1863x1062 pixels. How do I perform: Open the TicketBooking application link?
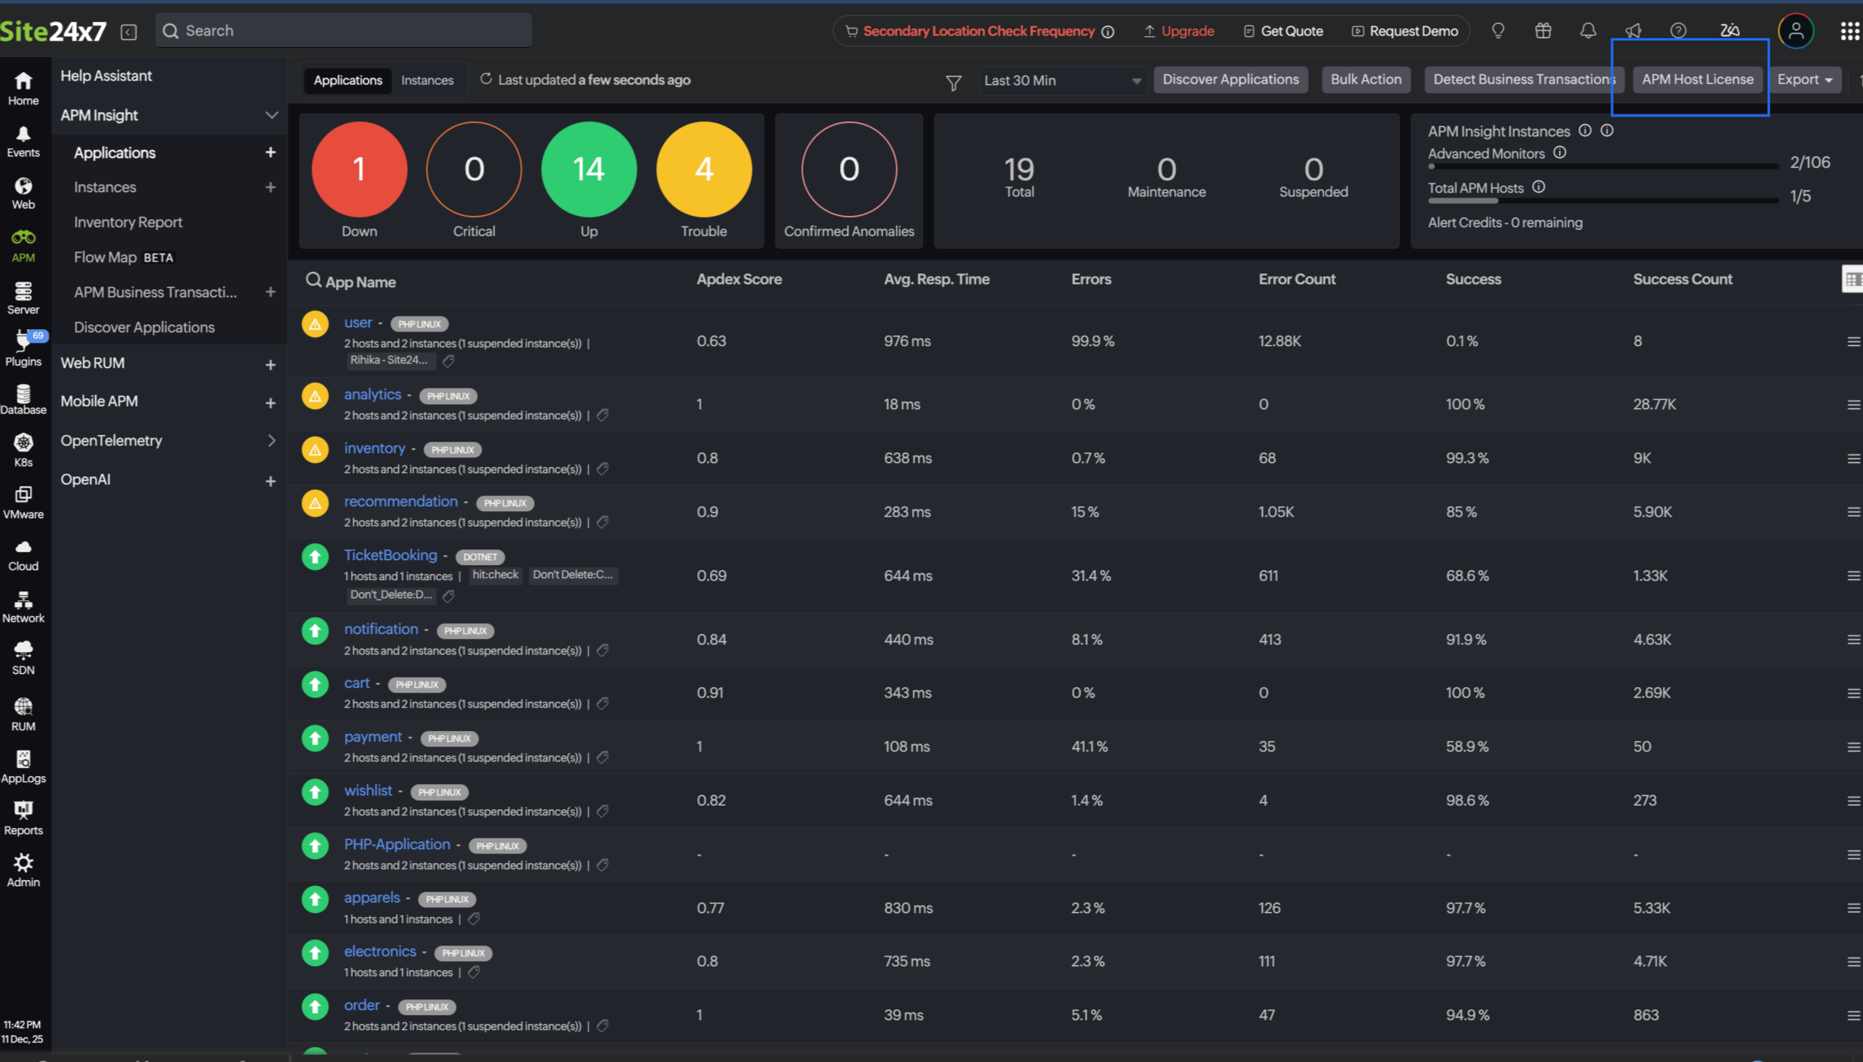[390, 555]
